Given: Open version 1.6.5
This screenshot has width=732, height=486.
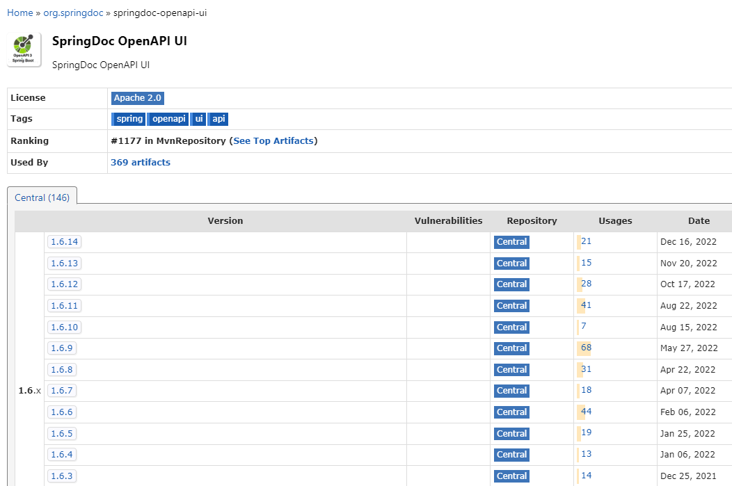Looking at the screenshot, I should 62,434.
